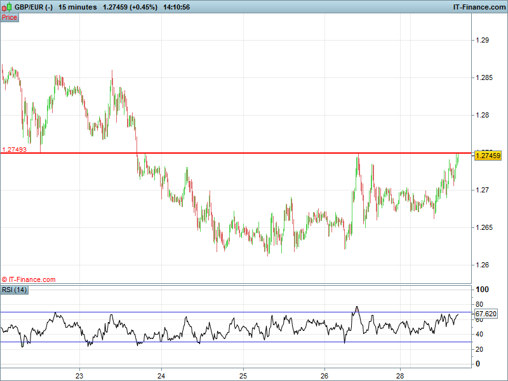Open the IT-Finance.com link at top right

pos(479,7)
